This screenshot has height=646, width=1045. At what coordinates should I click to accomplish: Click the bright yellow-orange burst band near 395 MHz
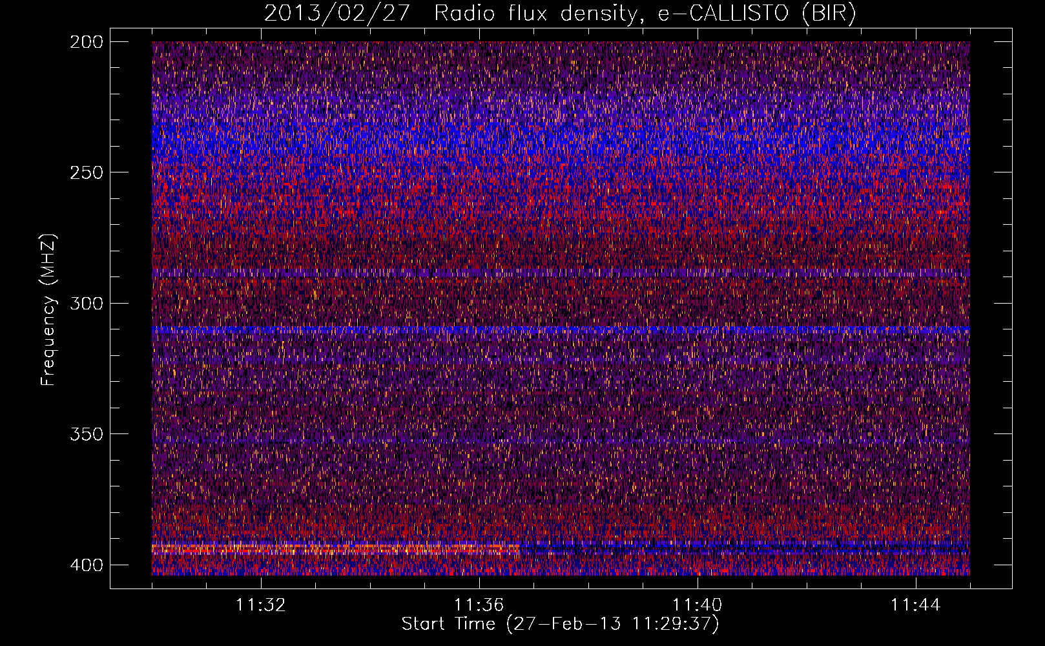point(336,549)
